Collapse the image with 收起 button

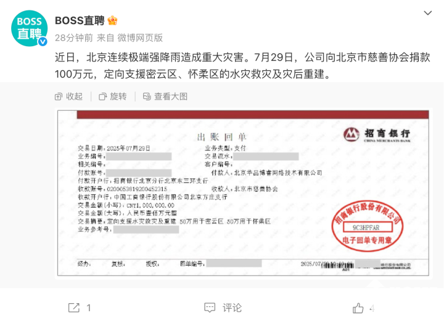68,97
